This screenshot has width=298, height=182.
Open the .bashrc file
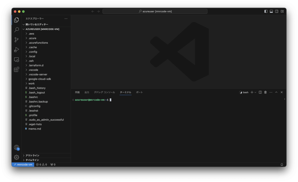pyautogui.click(x=46, y=97)
